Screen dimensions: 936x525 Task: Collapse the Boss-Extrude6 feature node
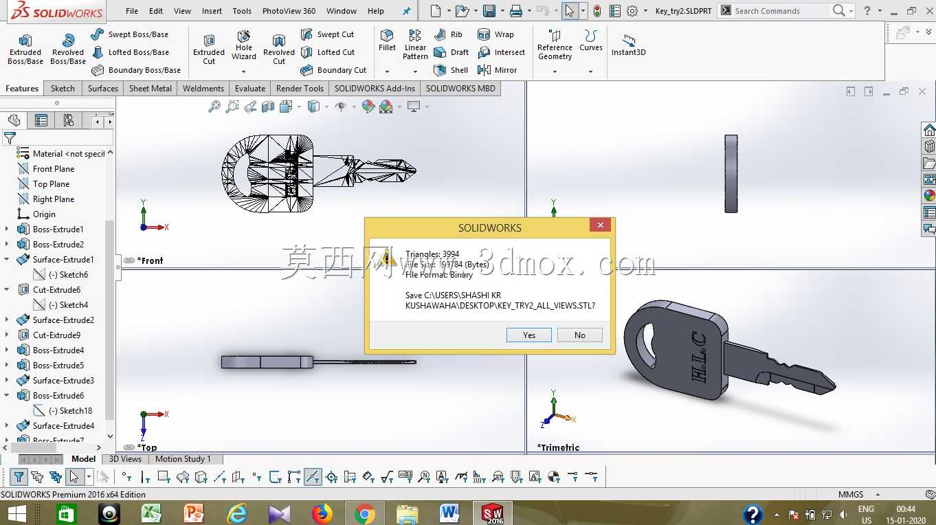[7, 396]
